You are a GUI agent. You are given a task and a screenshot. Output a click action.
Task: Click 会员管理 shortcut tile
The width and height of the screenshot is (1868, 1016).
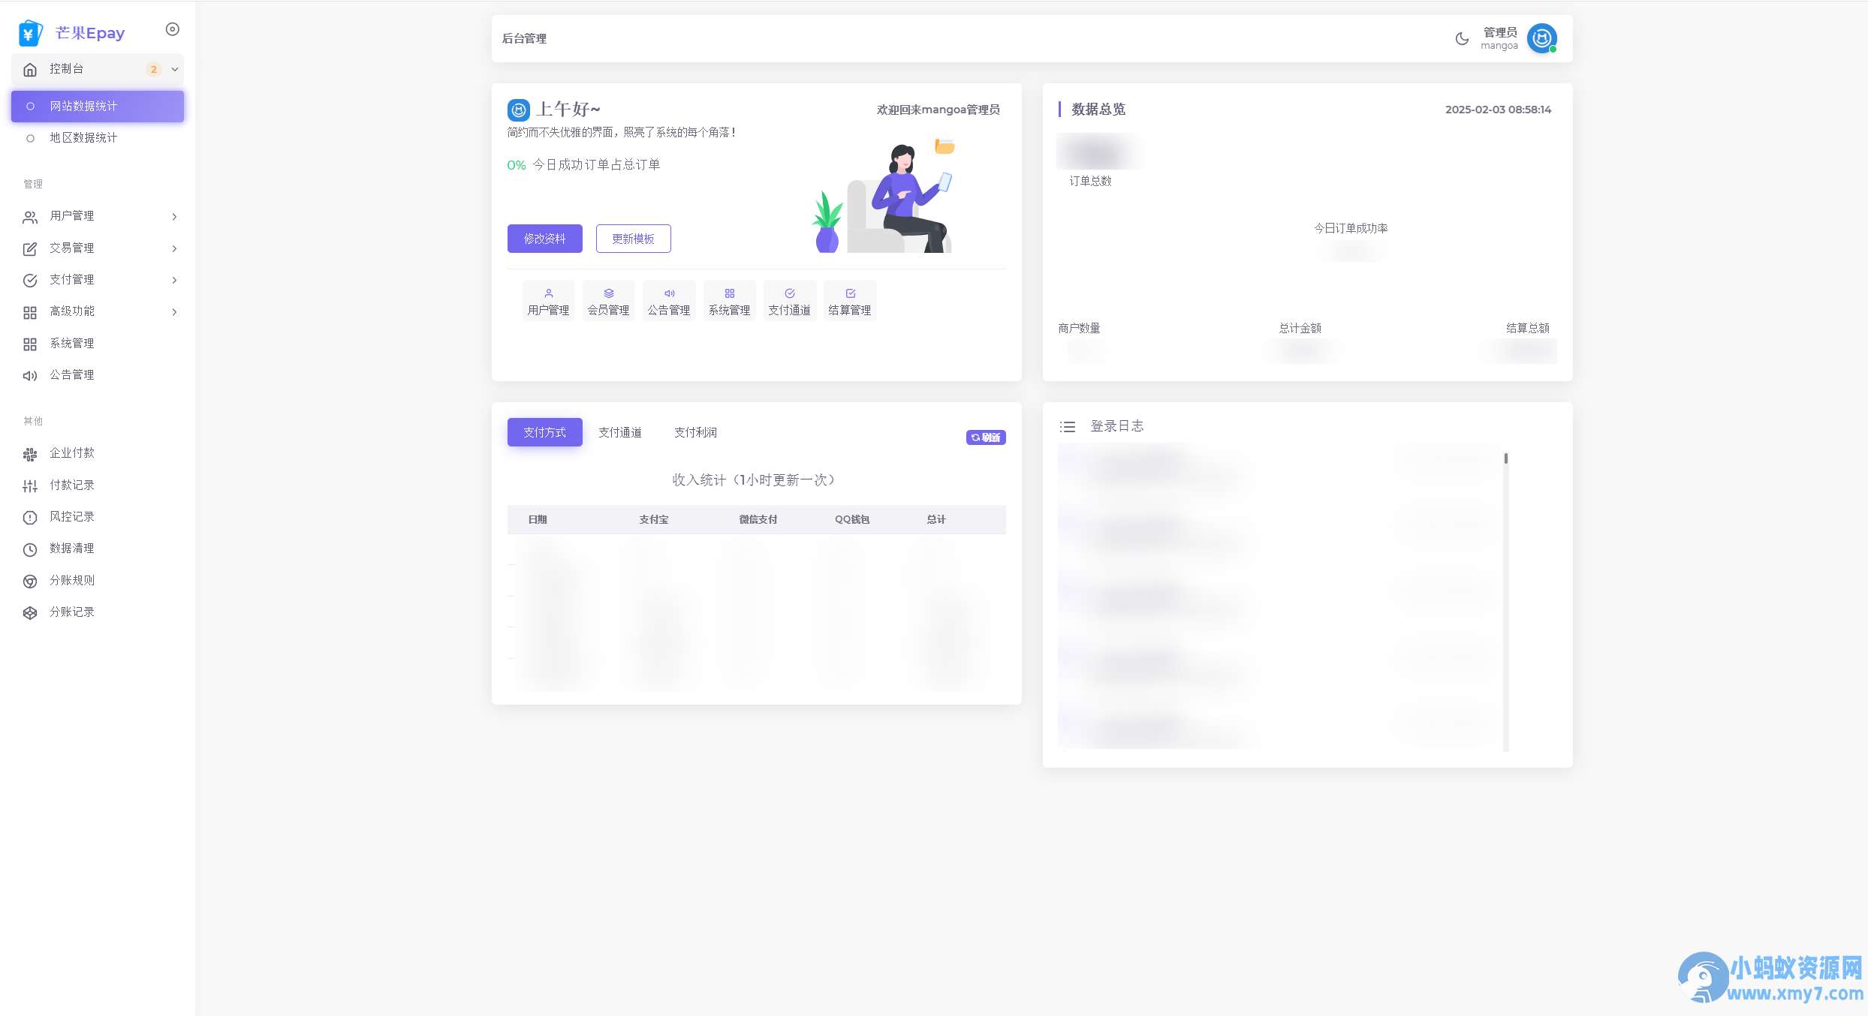[608, 301]
